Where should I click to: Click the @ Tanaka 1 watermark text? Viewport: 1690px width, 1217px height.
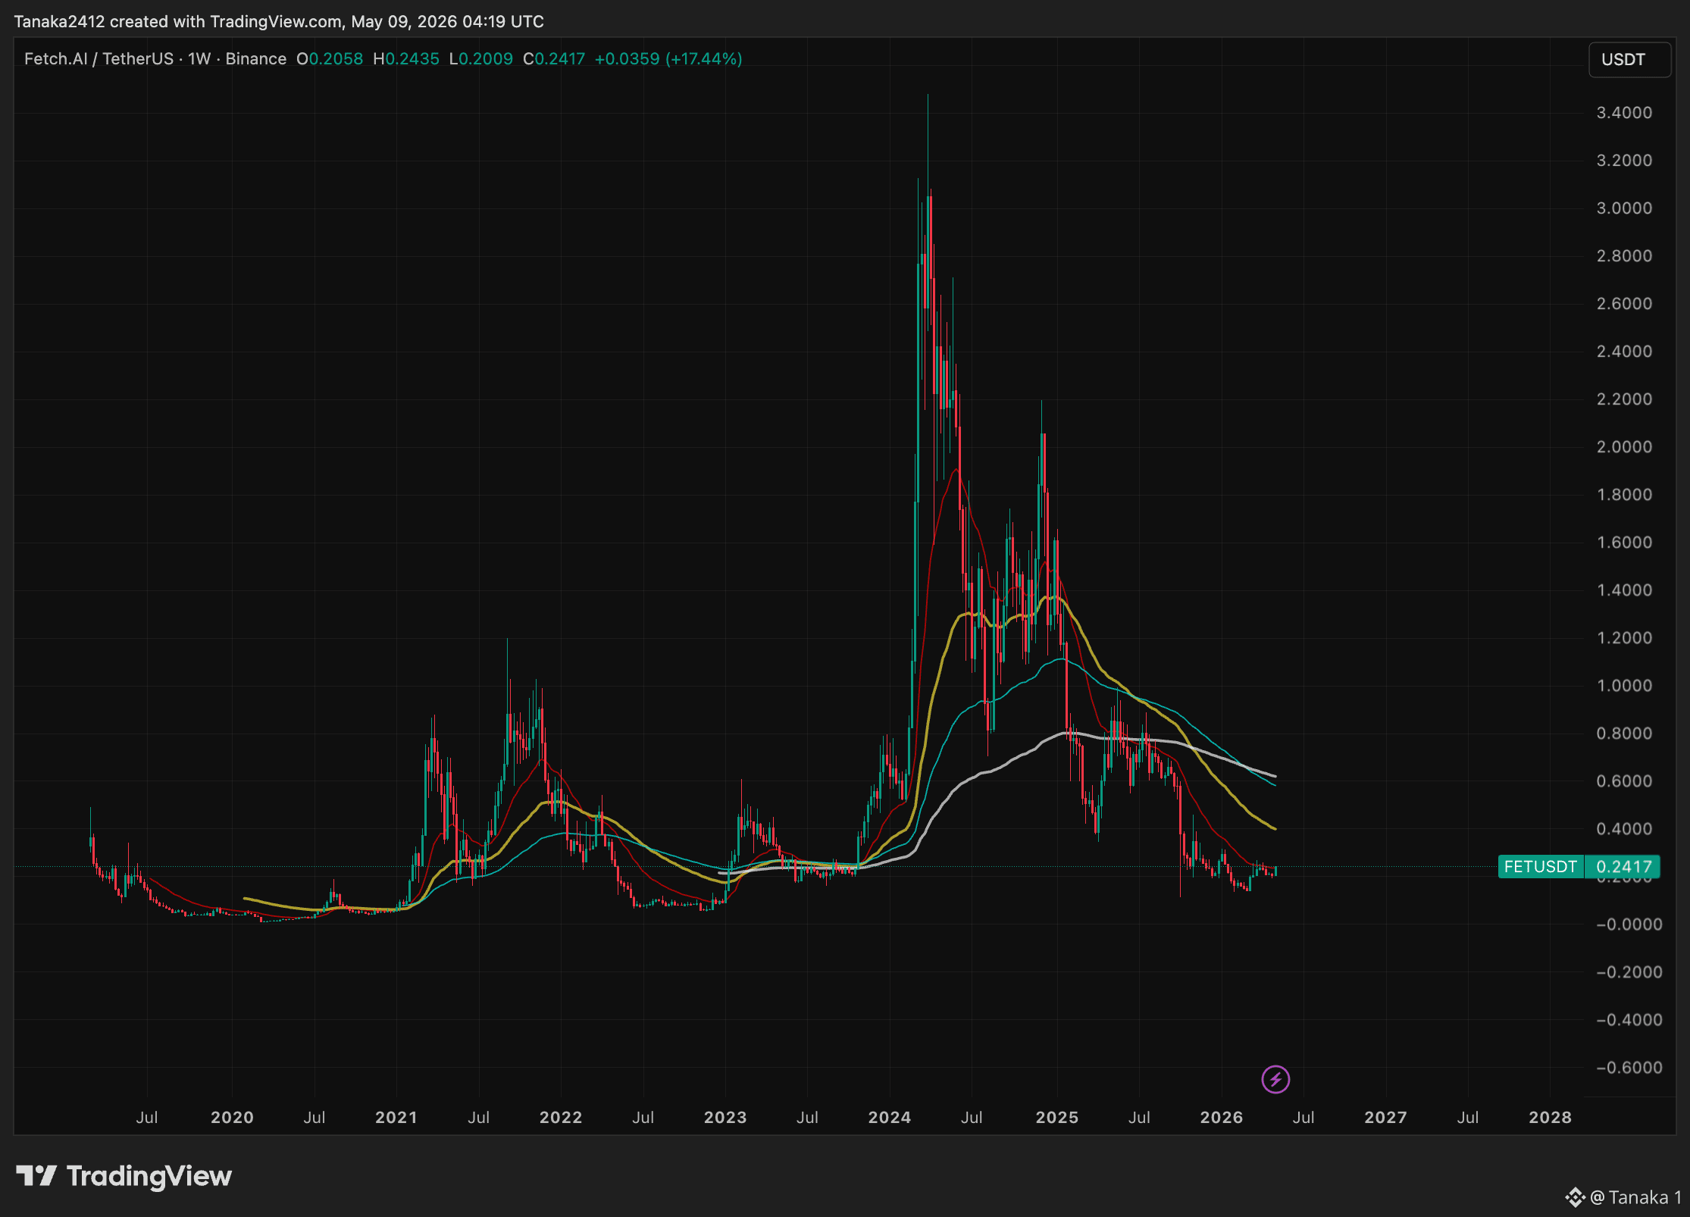[x=1636, y=1197]
